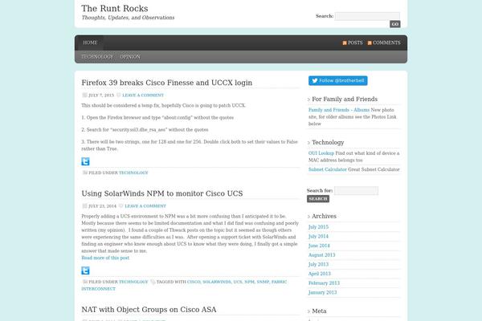
Task: Click the For Family and Friends heading
Action: (x=345, y=100)
